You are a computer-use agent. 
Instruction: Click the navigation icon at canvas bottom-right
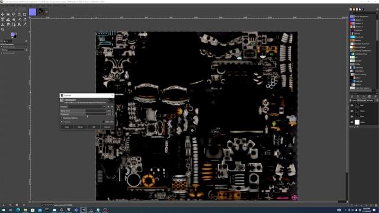(x=347, y=202)
